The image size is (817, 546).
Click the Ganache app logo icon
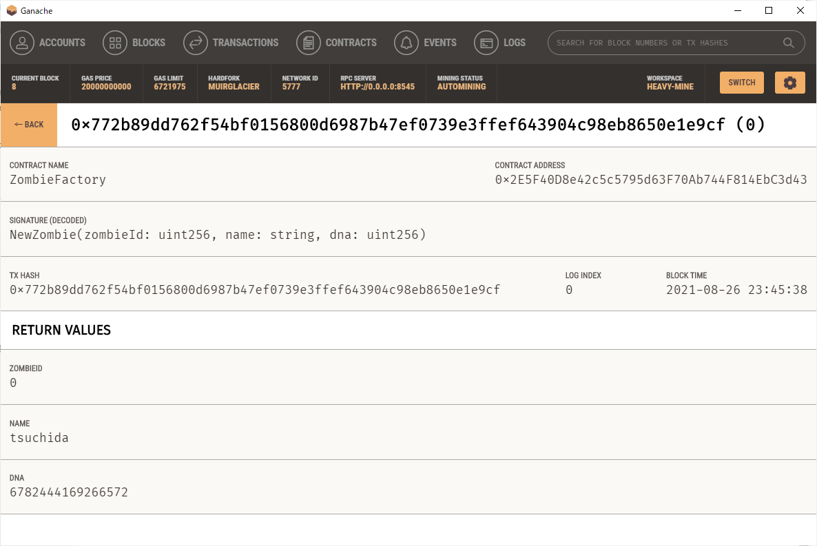click(12, 10)
